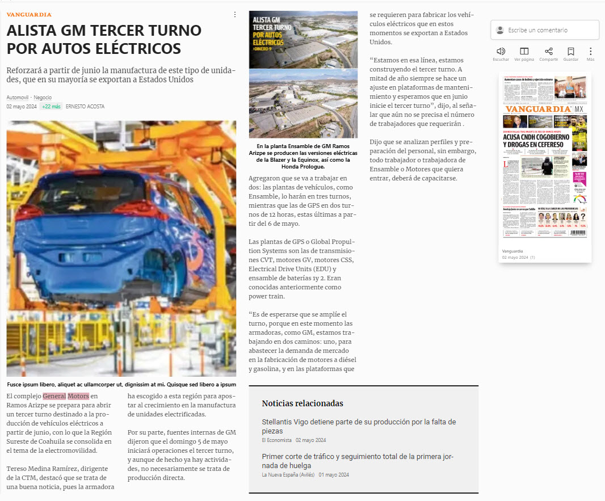Click the subheading starting Reforzará a partir de junio
The width and height of the screenshot is (605, 501).
[x=121, y=75]
